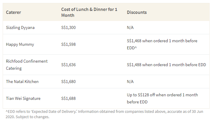The width and height of the screenshot is (212, 122).
Task: Click N/A discount in Natal Kitchen row
Action: pos(131,82)
